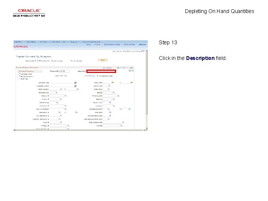Viewport: 268px width, 201px height.
Task: Select the Process Once radio option
Action: click(20, 74)
